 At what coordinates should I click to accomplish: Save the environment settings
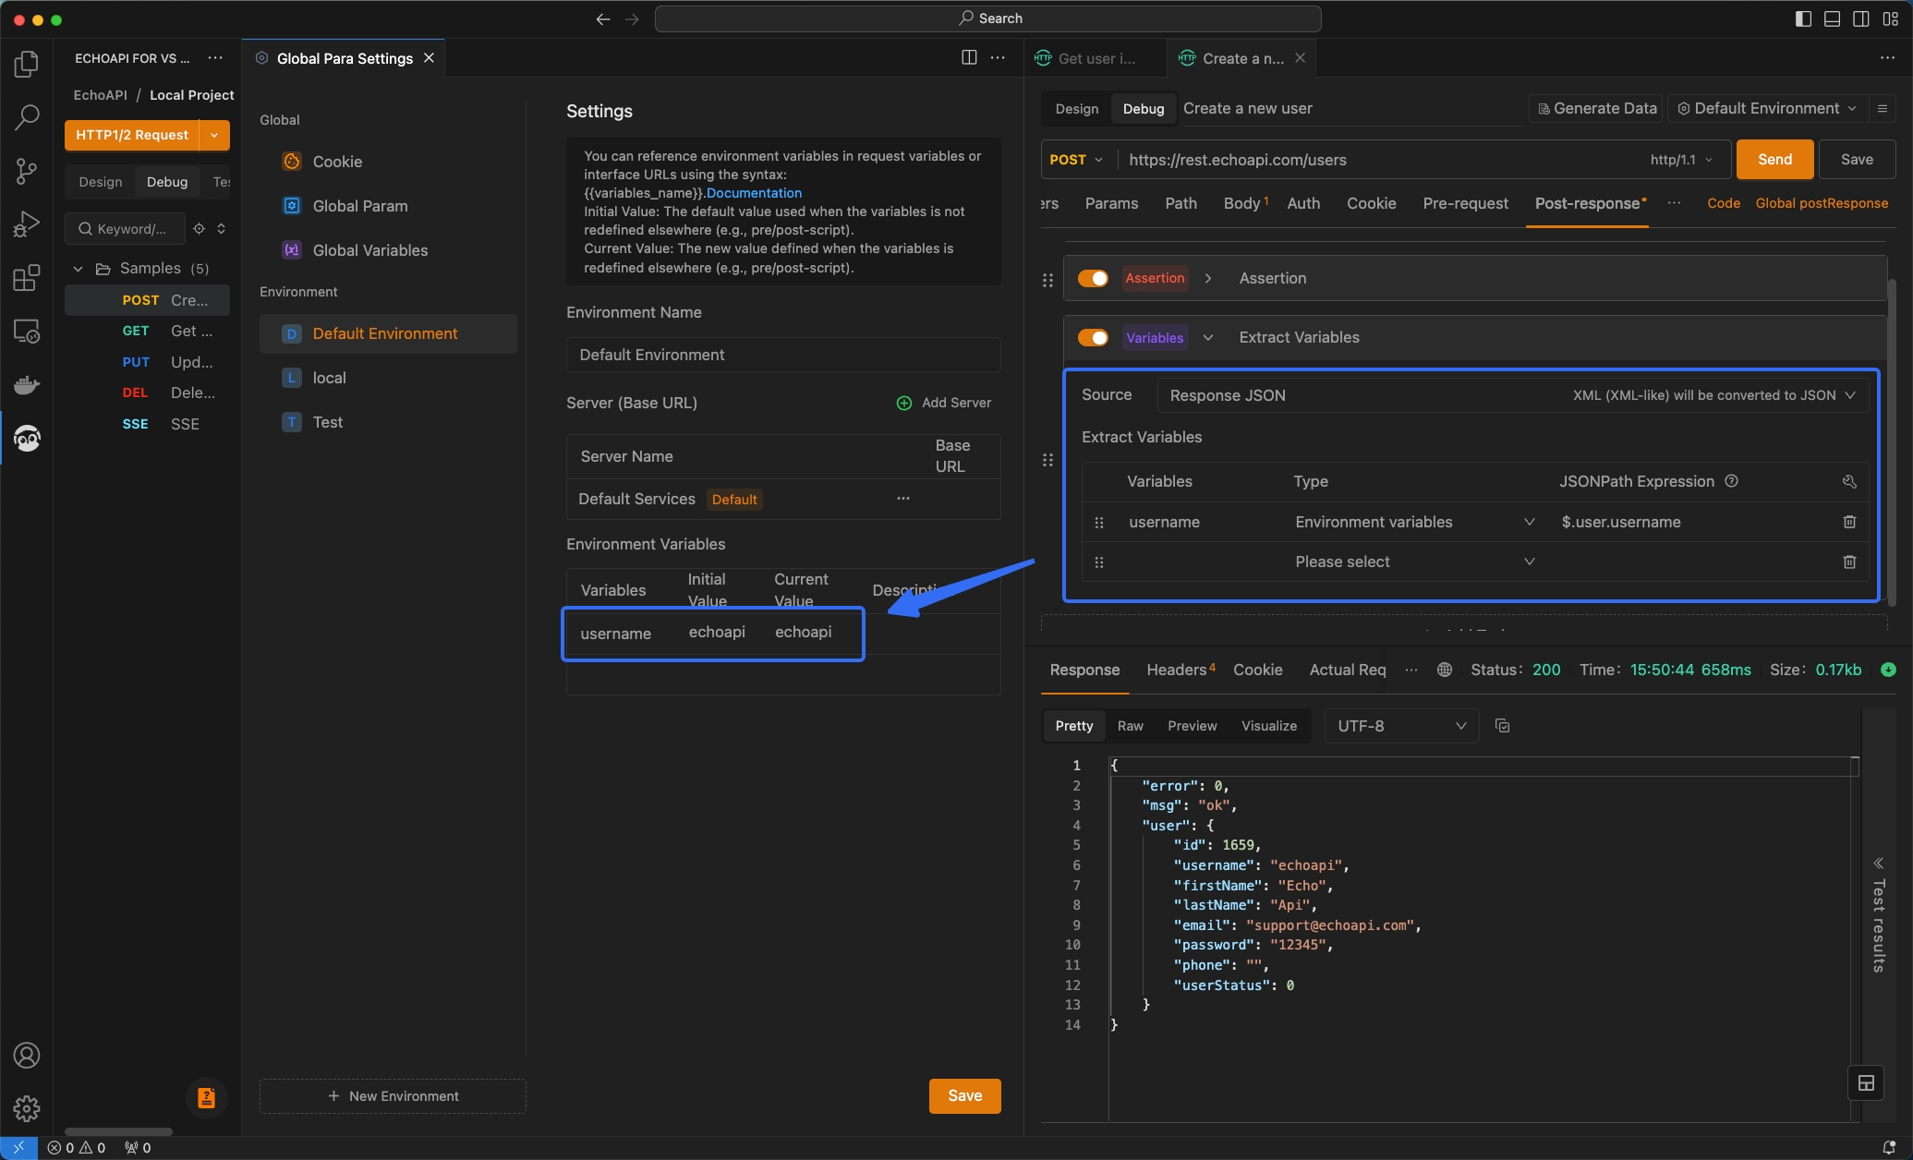(964, 1095)
